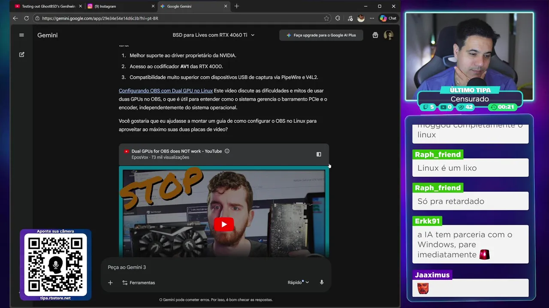549x308 pixels.
Task: View site information lock icon in address bar
Action: click(x=37, y=18)
